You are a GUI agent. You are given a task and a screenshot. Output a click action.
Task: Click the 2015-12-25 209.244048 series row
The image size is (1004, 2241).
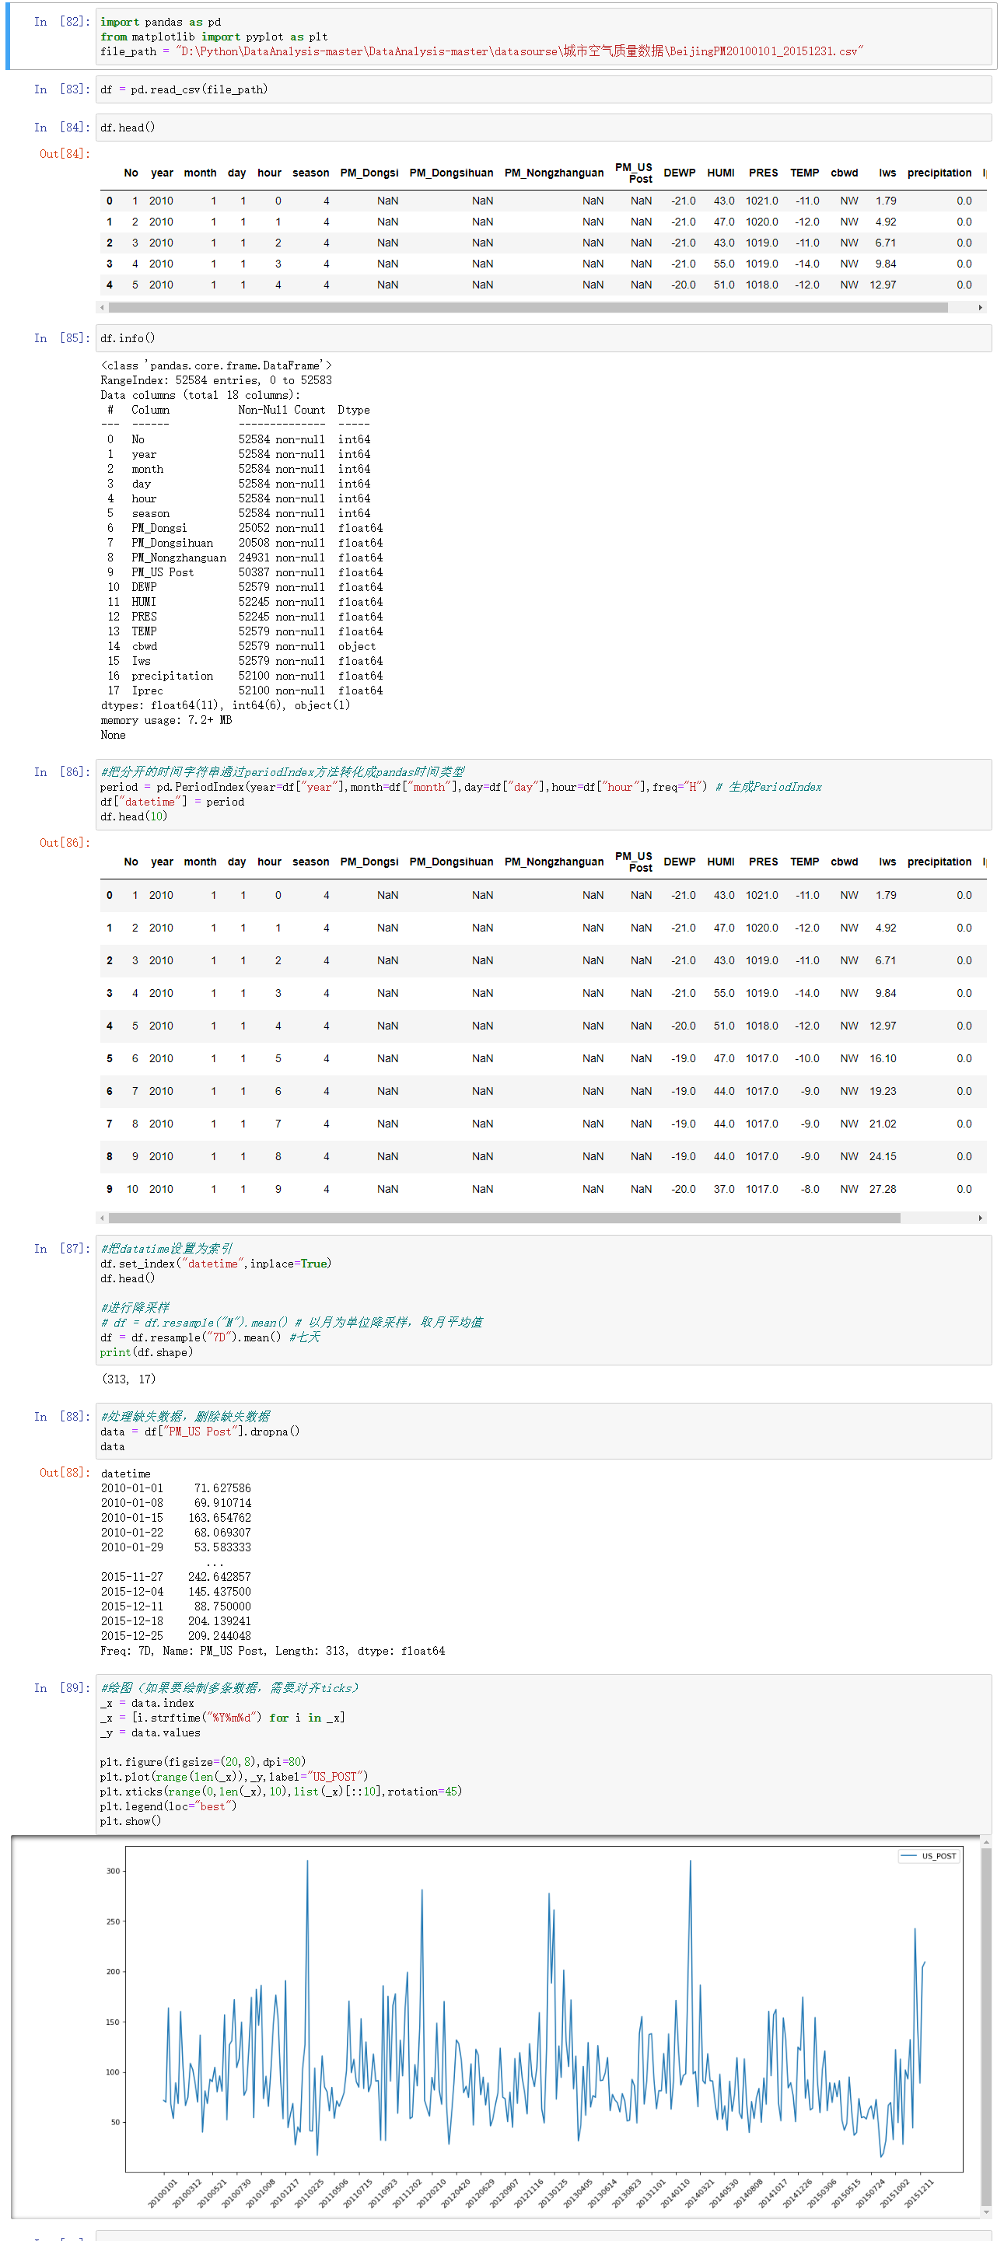(176, 1636)
